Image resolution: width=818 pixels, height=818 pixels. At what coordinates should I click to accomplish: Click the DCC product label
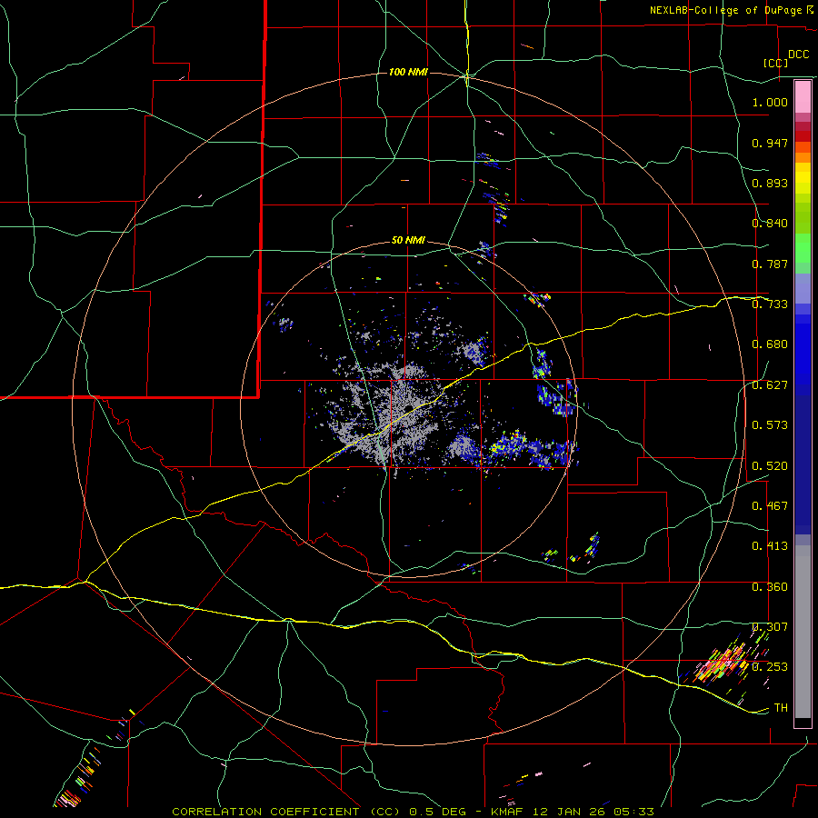pyautogui.click(x=798, y=55)
